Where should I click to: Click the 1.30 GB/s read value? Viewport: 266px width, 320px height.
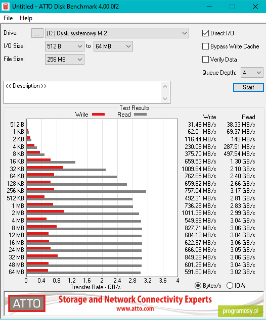tap(243, 162)
